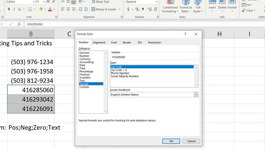This screenshot has width=265, height=149.
Task: Select Text category
Action: (82, 81)
